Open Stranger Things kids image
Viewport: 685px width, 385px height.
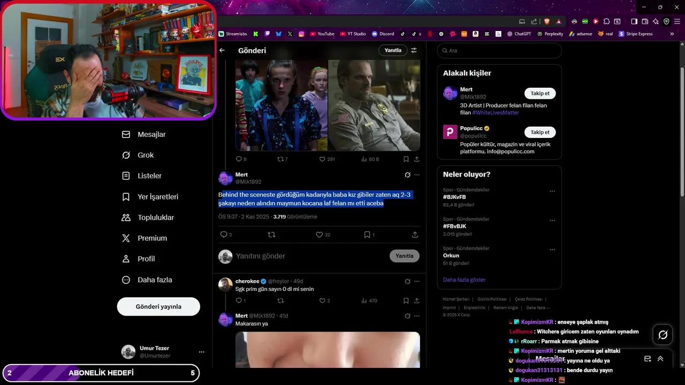coord(281,105)
